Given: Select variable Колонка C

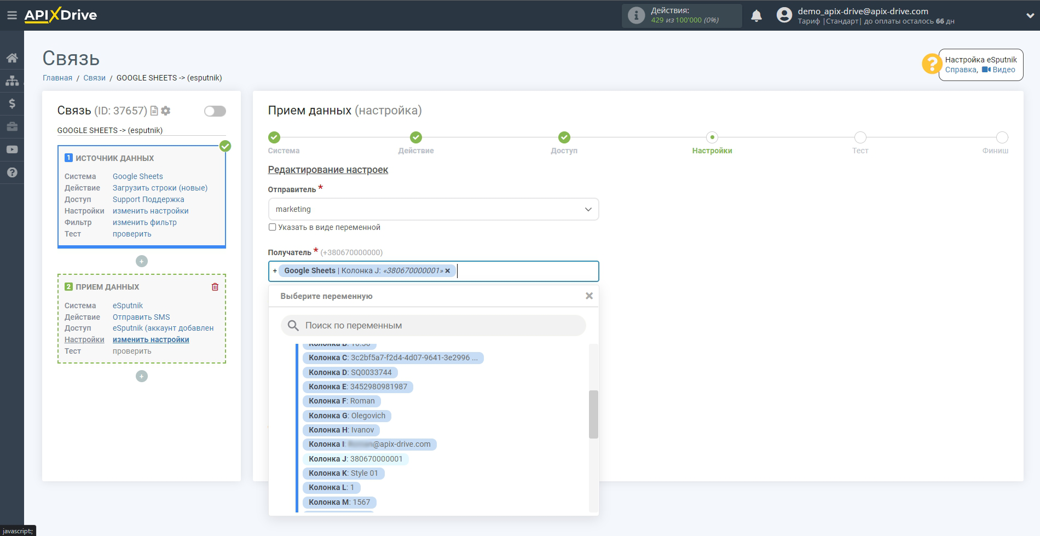Looking at the screenshot, I should click(393, 358).
